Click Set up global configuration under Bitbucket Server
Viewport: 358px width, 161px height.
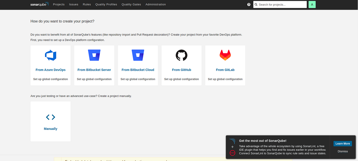94,79
